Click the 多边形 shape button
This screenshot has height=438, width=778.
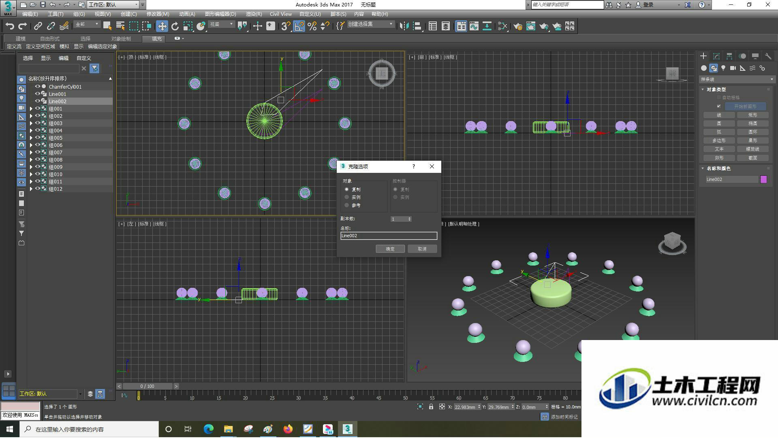point(719,140)
